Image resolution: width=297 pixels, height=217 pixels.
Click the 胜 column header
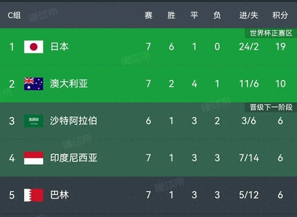(x=171, y=15)
